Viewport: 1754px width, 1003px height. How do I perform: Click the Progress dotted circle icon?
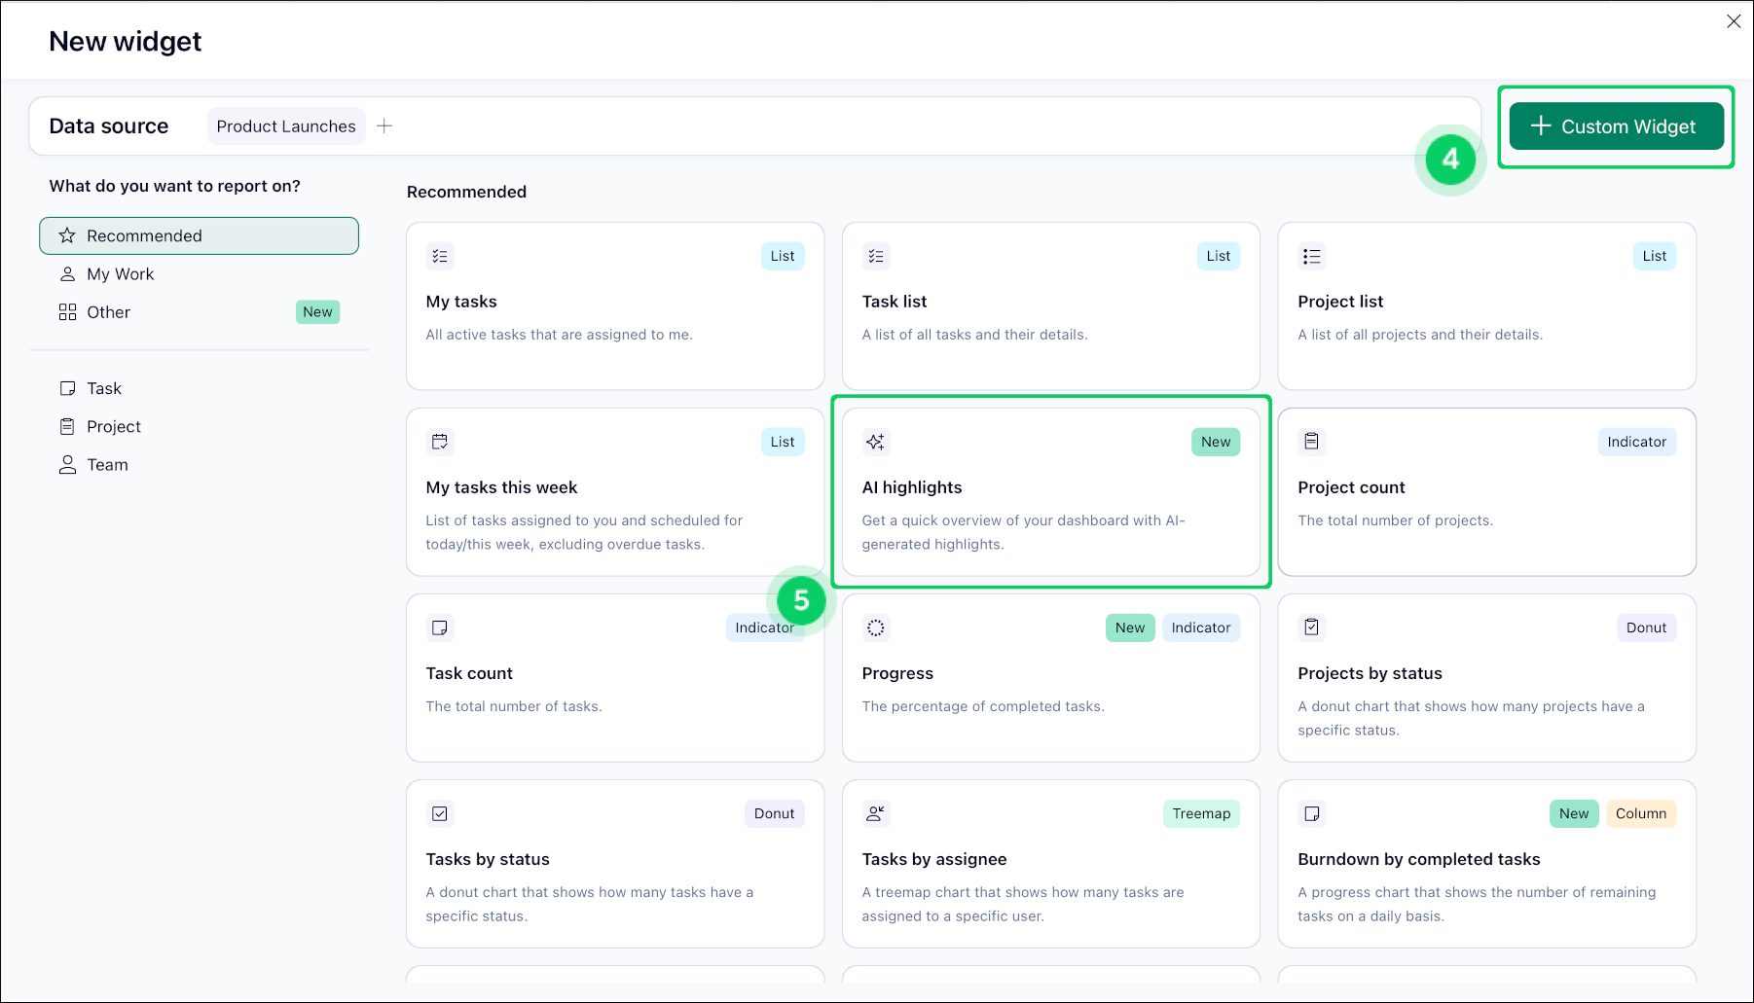coord(875,627)
